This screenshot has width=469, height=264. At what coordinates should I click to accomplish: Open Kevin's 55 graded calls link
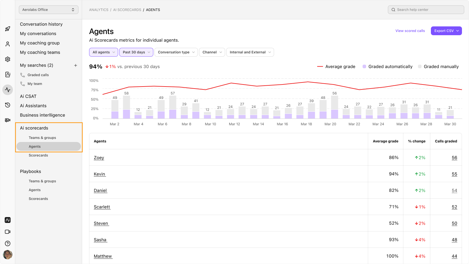[454, 174]
